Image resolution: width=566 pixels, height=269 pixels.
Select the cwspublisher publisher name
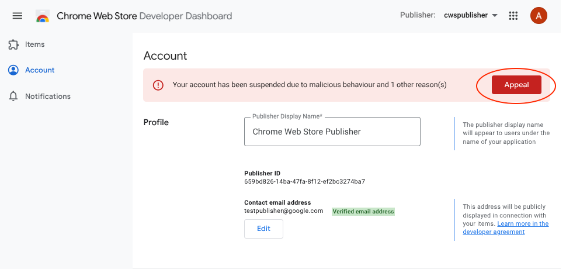click(466, 16)
